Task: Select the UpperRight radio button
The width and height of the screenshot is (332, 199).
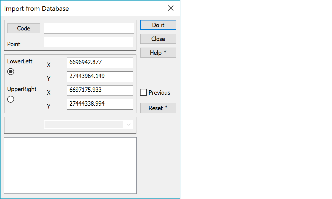Action: pyautogui.click(x=11, y=99)
